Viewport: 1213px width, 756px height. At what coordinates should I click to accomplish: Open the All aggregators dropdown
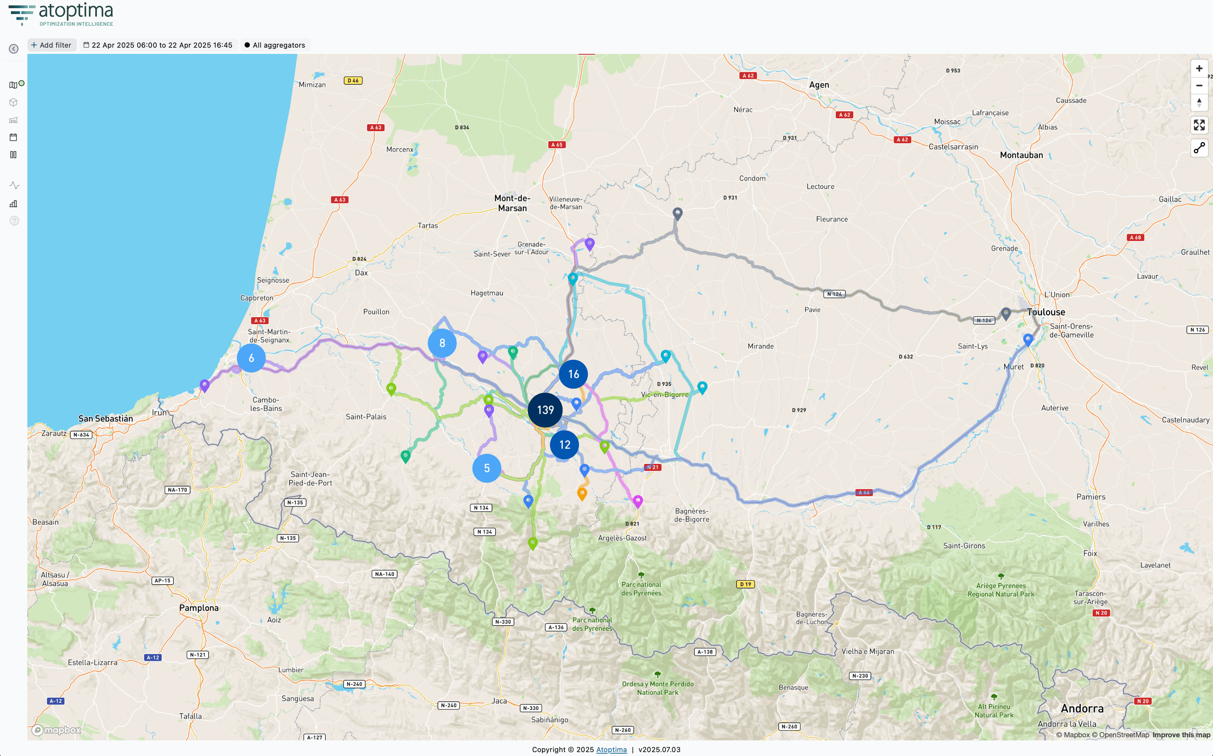[x=275, y=45]
